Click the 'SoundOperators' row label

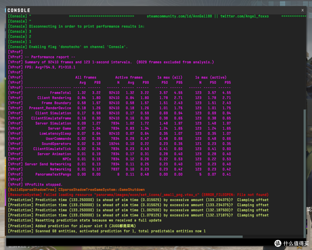pyautogui.click(x=56, y=144)
